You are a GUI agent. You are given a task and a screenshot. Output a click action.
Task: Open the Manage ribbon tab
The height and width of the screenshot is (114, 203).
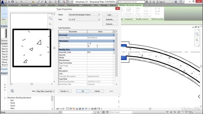coord(104,5)
